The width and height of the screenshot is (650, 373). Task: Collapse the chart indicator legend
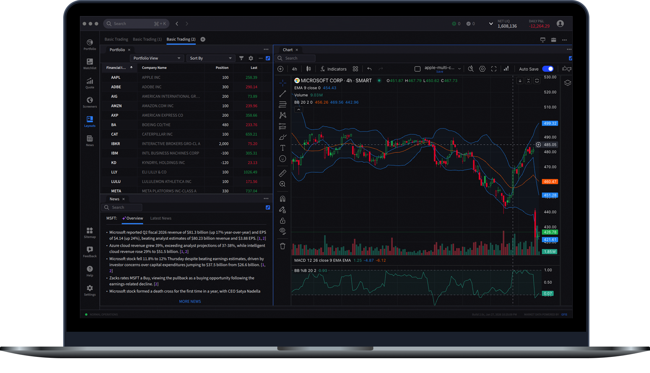click(x=299, y=110)
